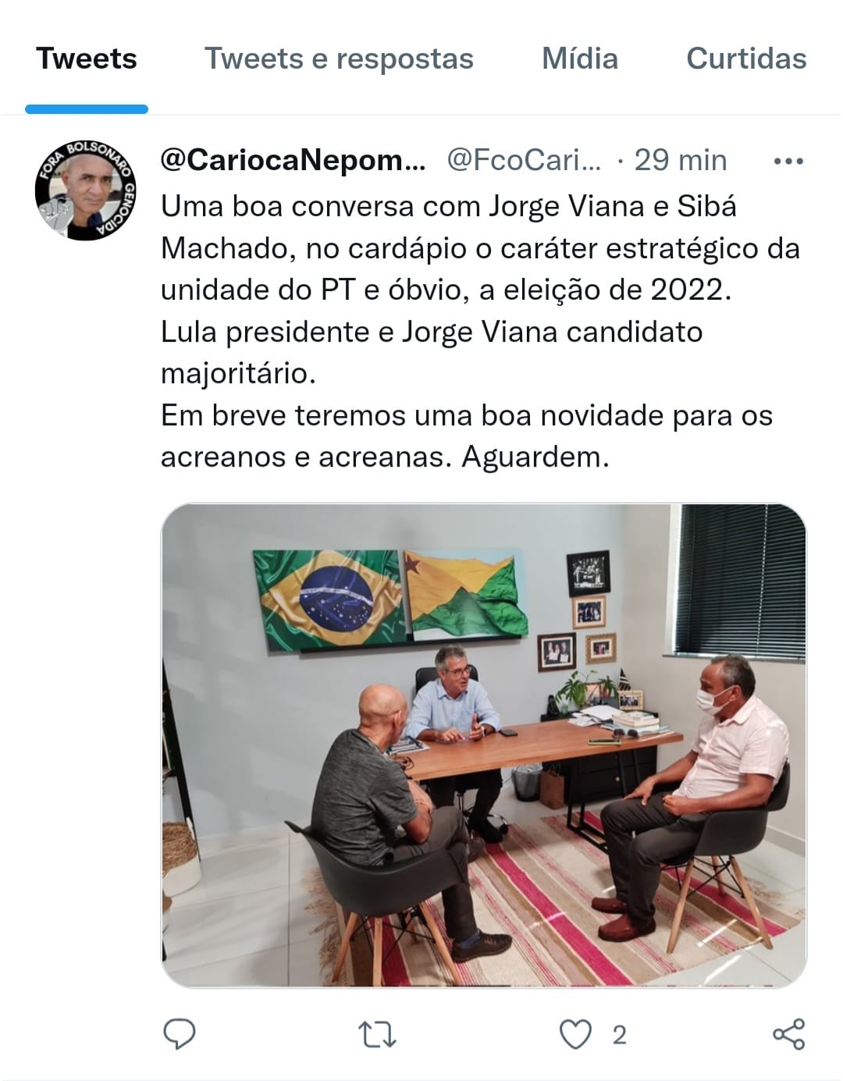Open the three-dot more options menu
Viewport: 843px width, 1081px height.
[x=788, y=161]
